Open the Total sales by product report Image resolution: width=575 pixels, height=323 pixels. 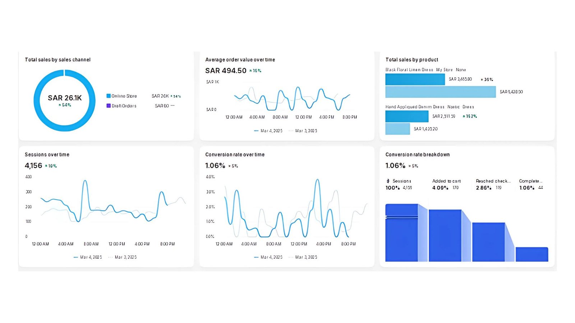[412, 60]
